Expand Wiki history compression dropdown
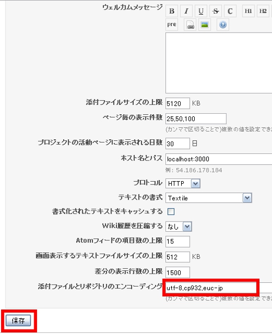Screen dimensions: 272x334 tap(179, 227)
